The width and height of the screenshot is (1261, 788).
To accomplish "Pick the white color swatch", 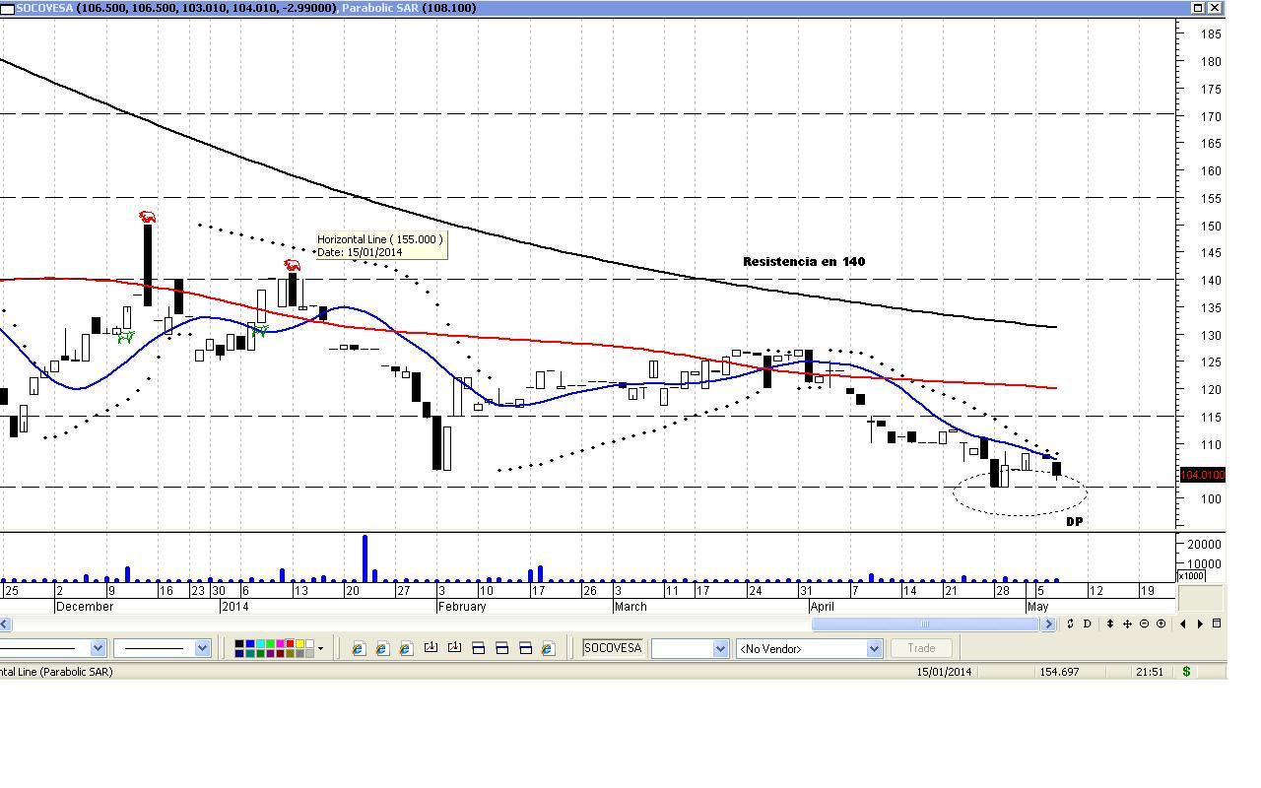I will pos(308,644).
